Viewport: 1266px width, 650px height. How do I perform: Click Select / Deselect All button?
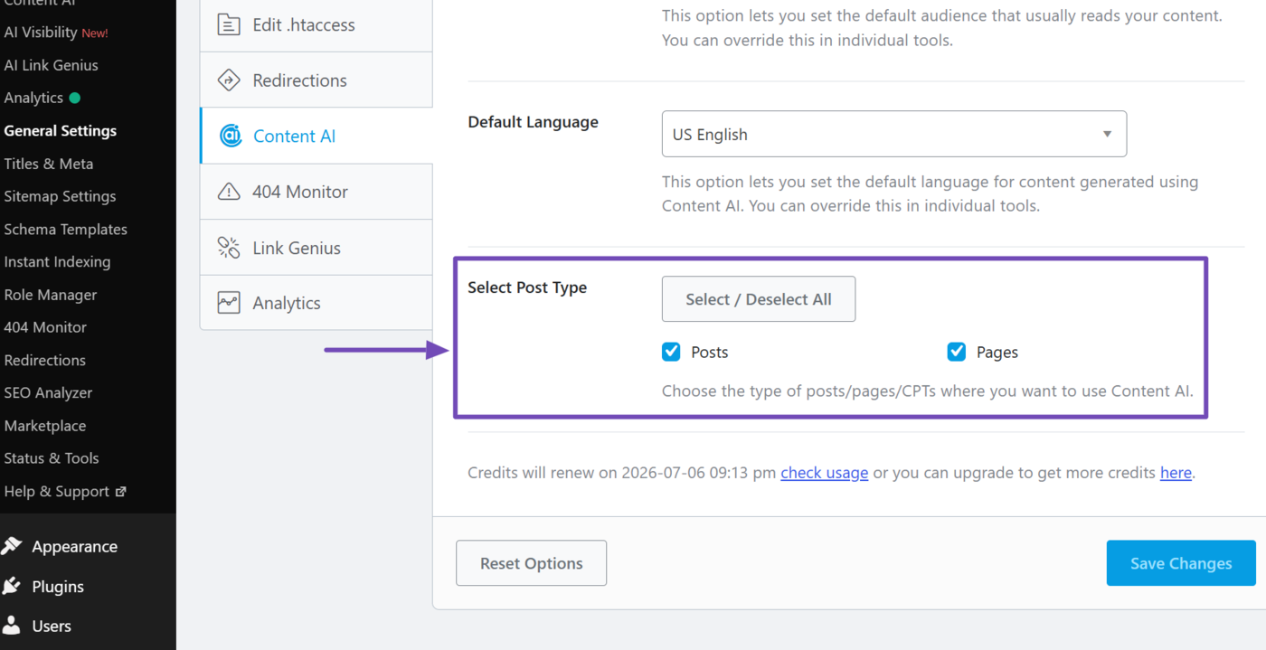click(x=759, y=299)
